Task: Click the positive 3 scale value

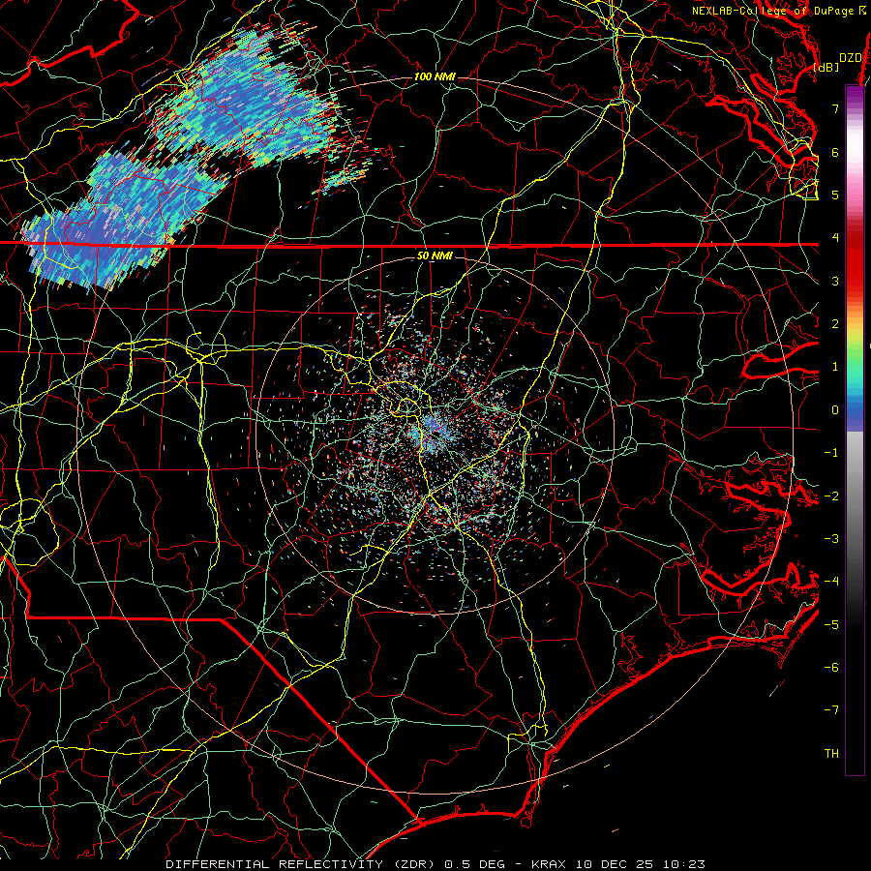Action: click(x=835, y=281)
